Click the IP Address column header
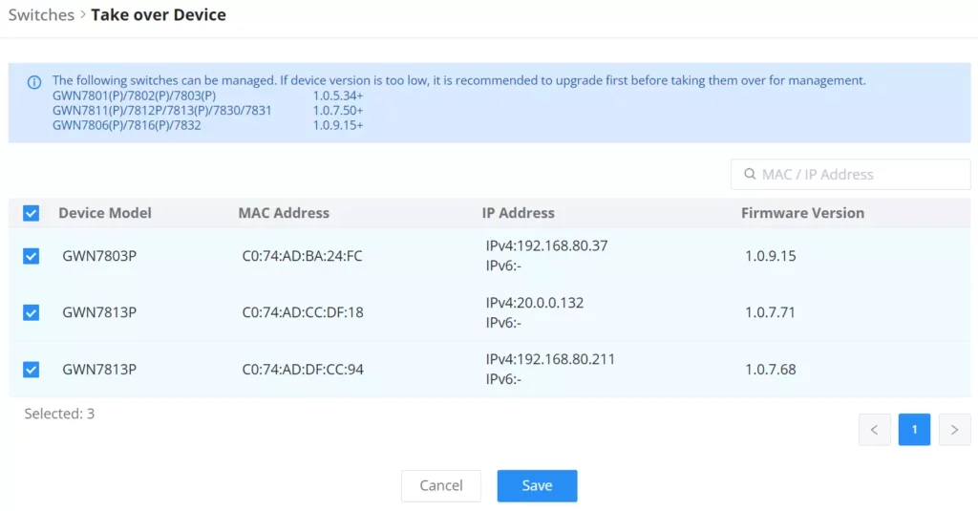This screenshot has height=511, width=978. point(518,213)
